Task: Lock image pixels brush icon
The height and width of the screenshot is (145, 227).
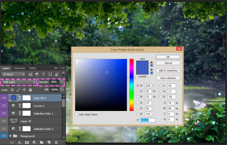Action: point(18,90)
